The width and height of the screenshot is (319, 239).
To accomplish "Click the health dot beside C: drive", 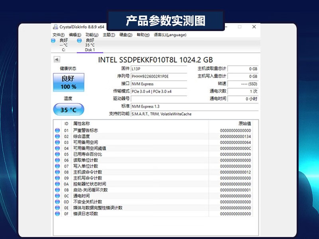I will pos(53,41).
